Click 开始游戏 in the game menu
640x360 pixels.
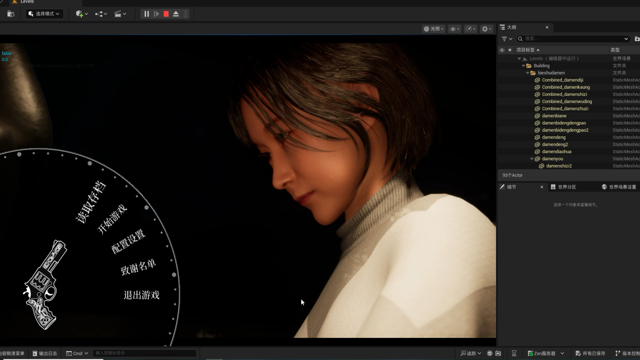[112, 219]
